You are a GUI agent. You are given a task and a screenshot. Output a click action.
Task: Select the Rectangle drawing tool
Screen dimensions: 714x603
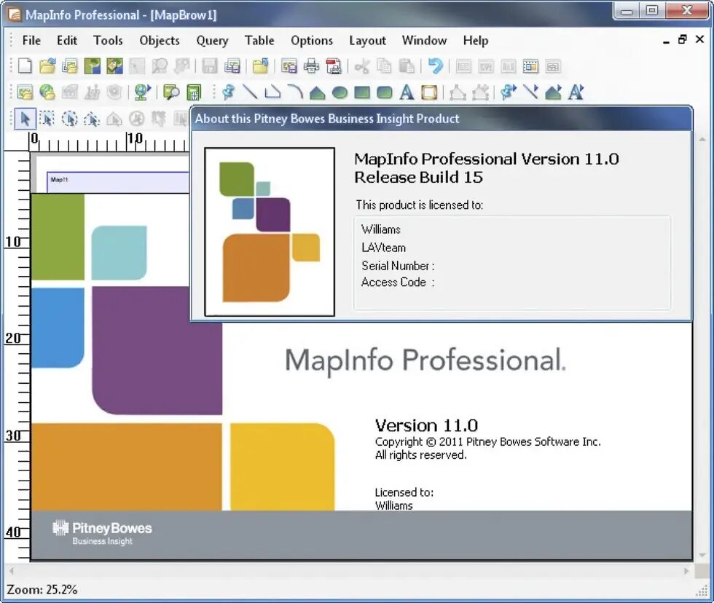pyautogui.click(x=362, y=92)
